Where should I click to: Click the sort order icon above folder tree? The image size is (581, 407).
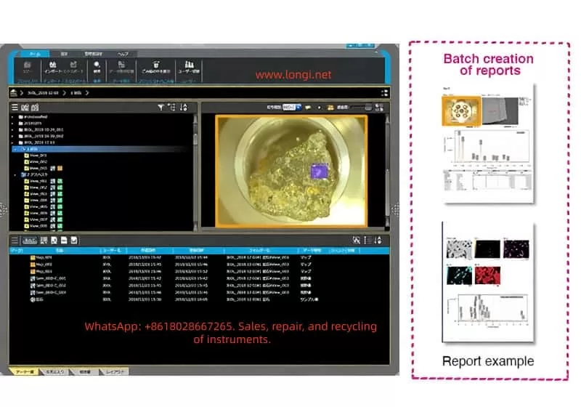pyautogui.click(x=182, y=107)
